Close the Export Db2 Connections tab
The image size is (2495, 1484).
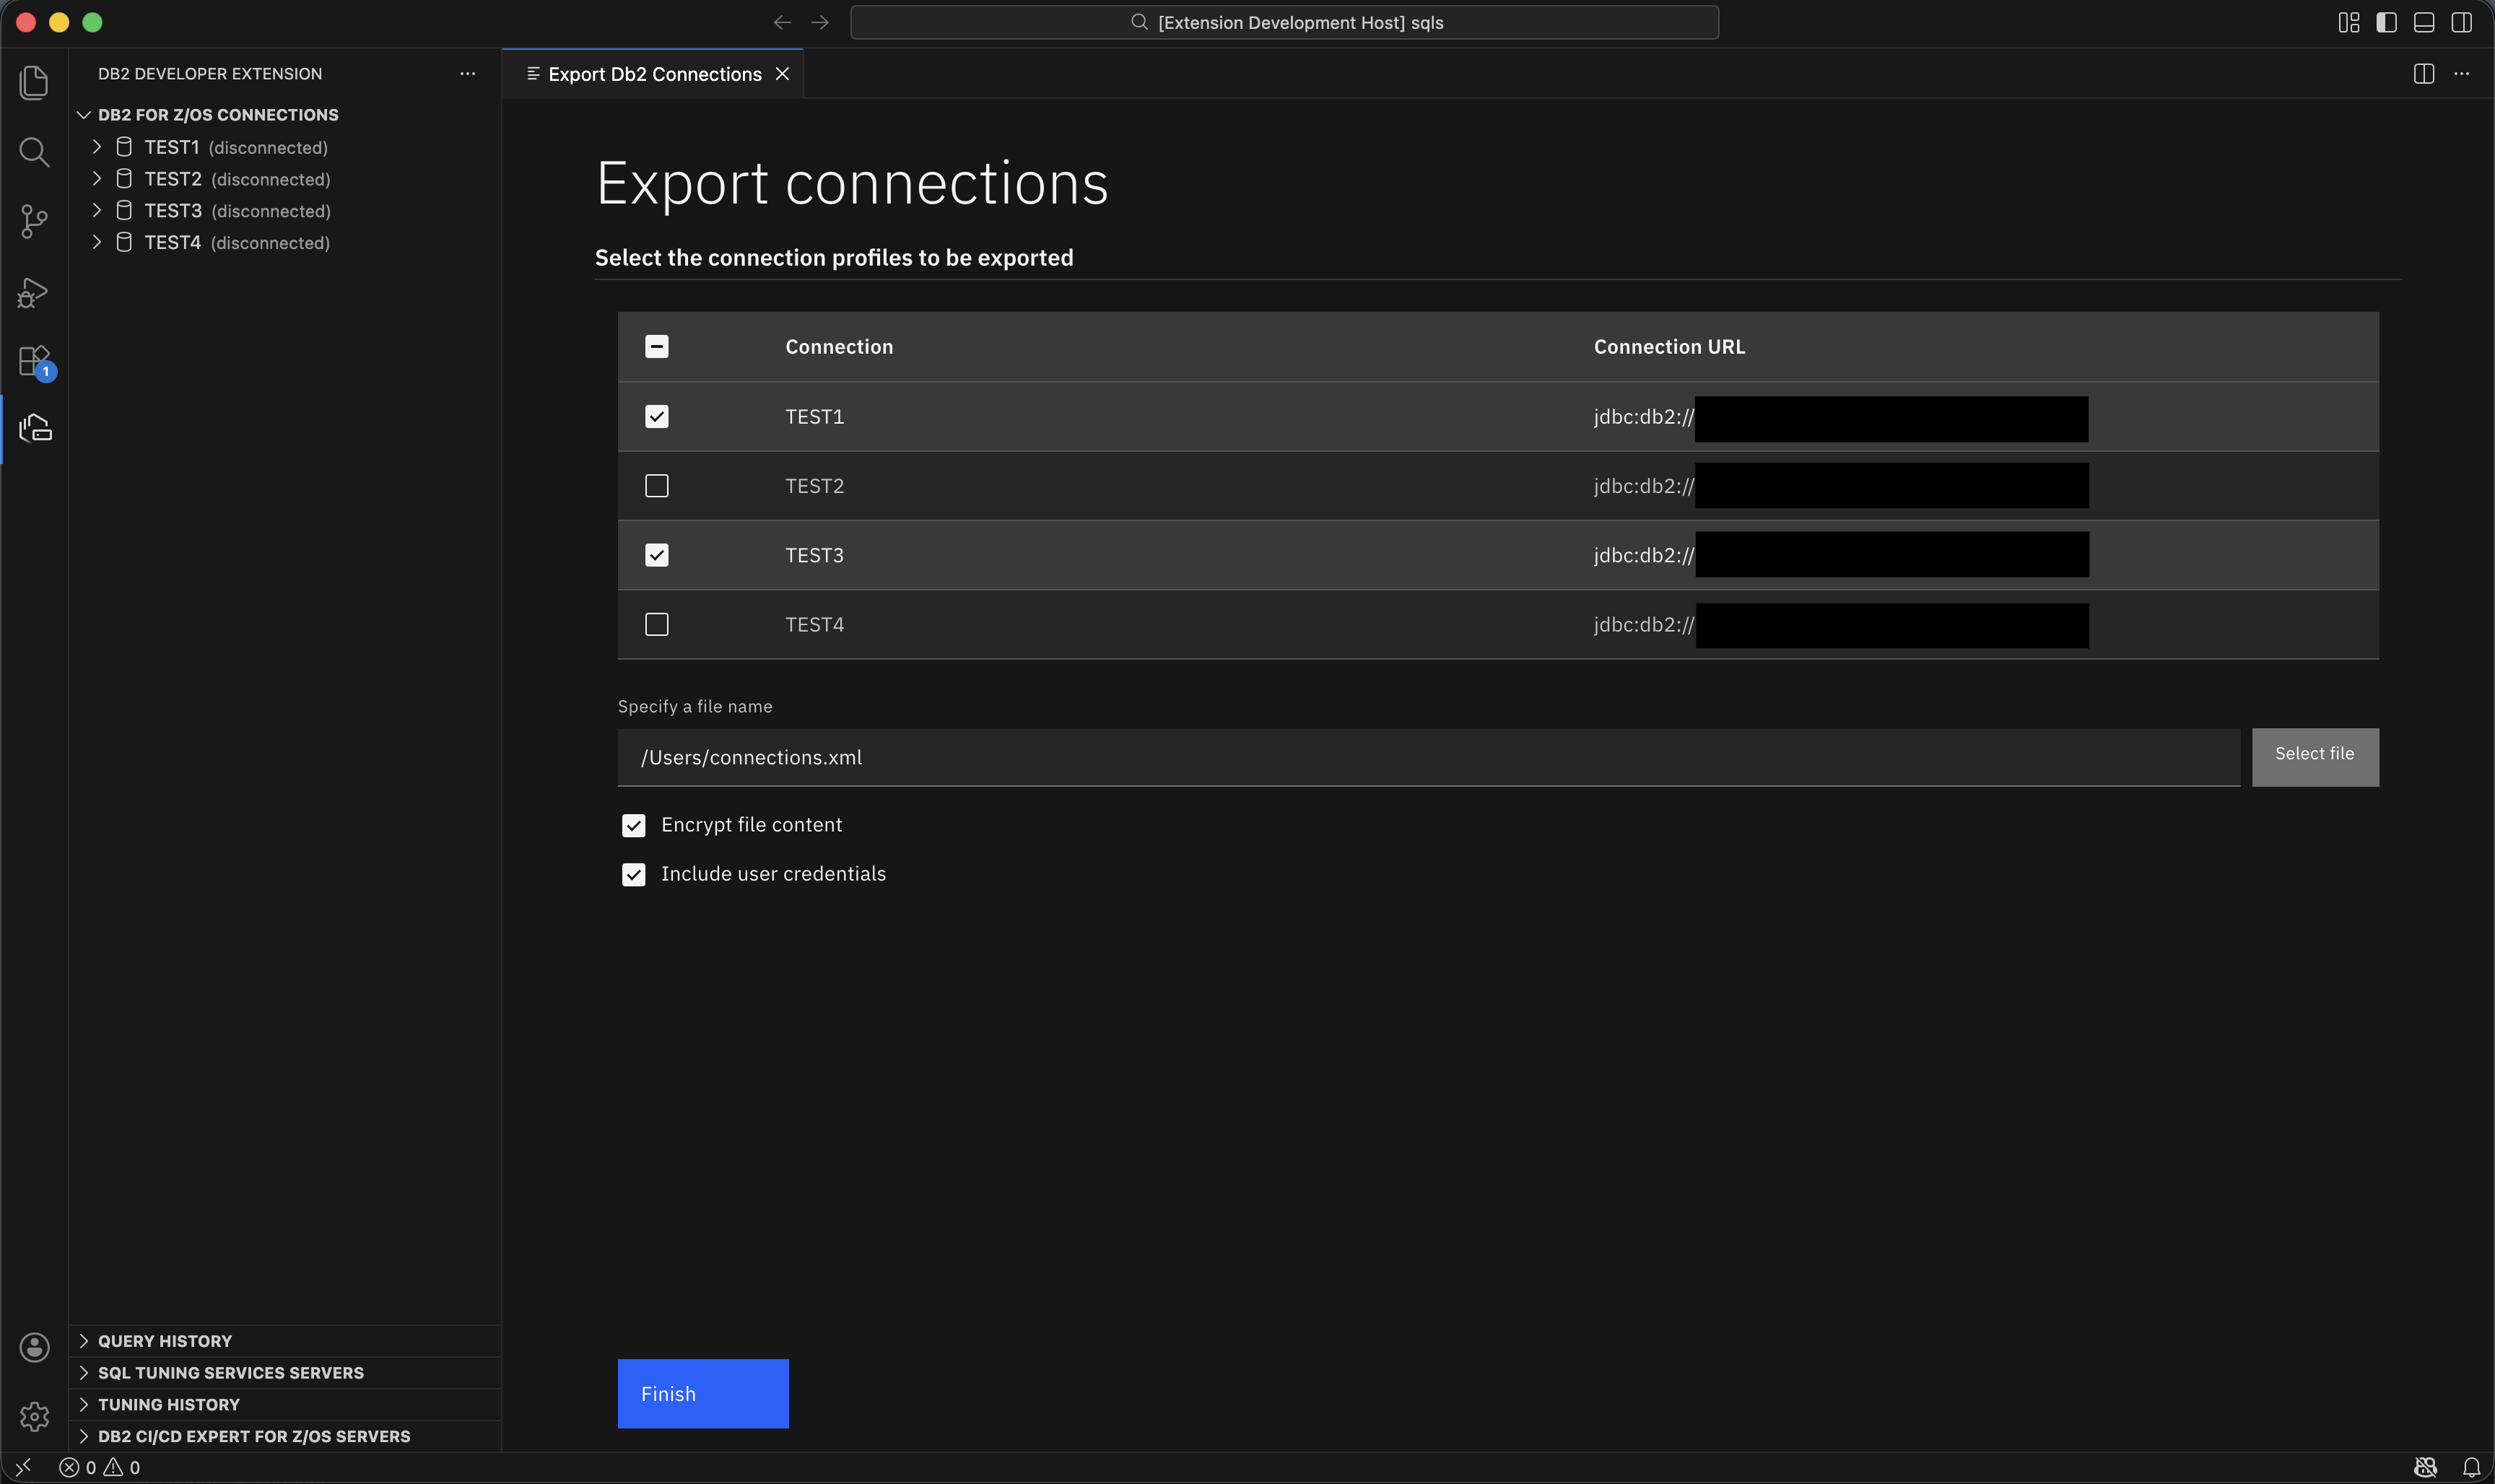783,74
